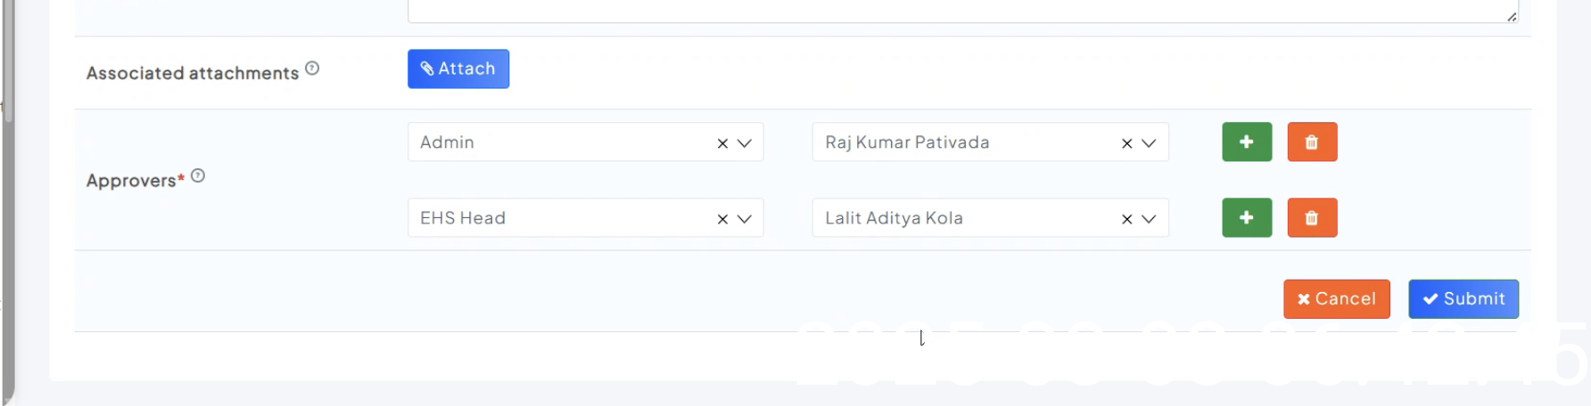The image size is (1591, 406).
Task: Add approver row after the Admin row
Action: click(x=1246, y=142)
